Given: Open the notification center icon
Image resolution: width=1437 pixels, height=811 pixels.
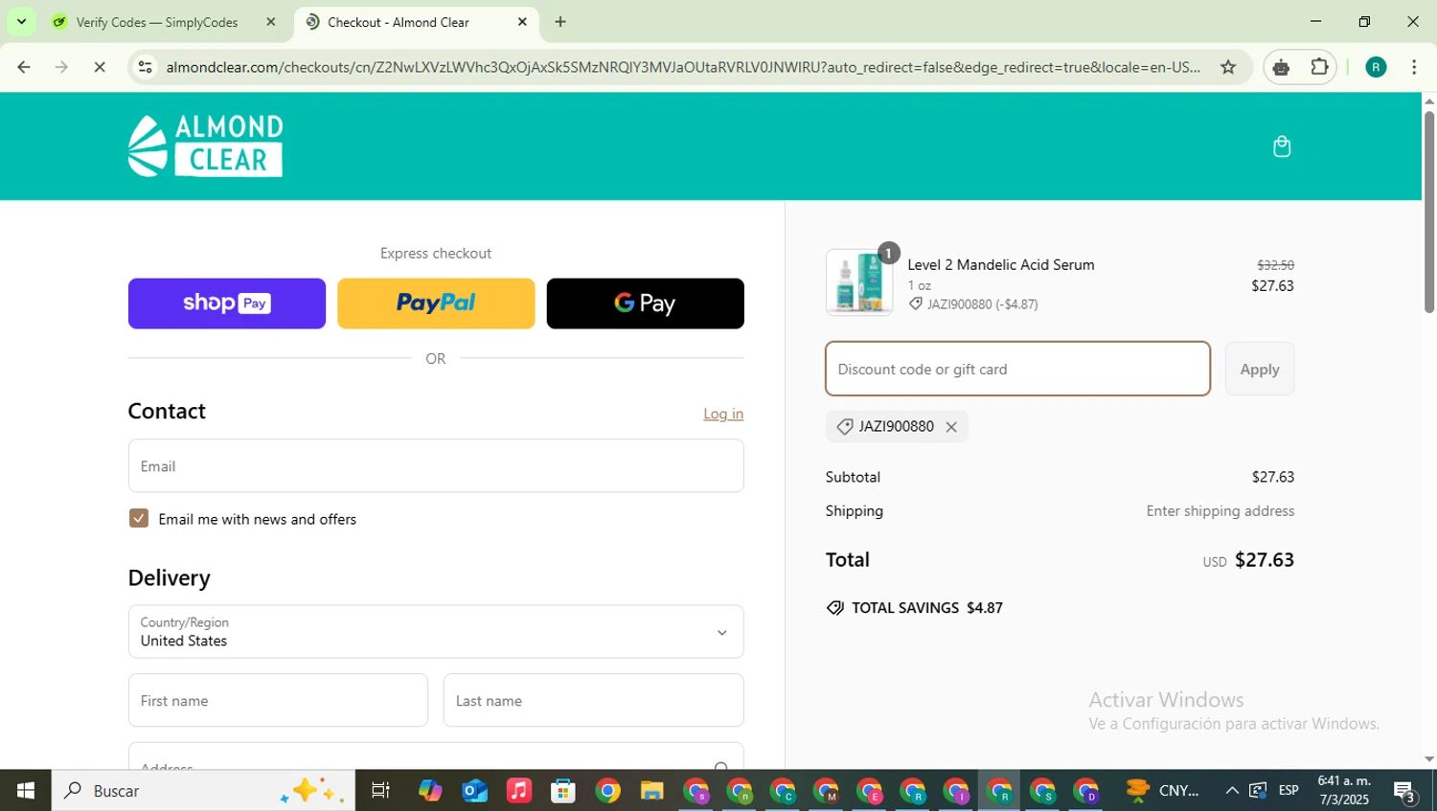Looking at the screenshot, I should click(x=1405, y=791).
